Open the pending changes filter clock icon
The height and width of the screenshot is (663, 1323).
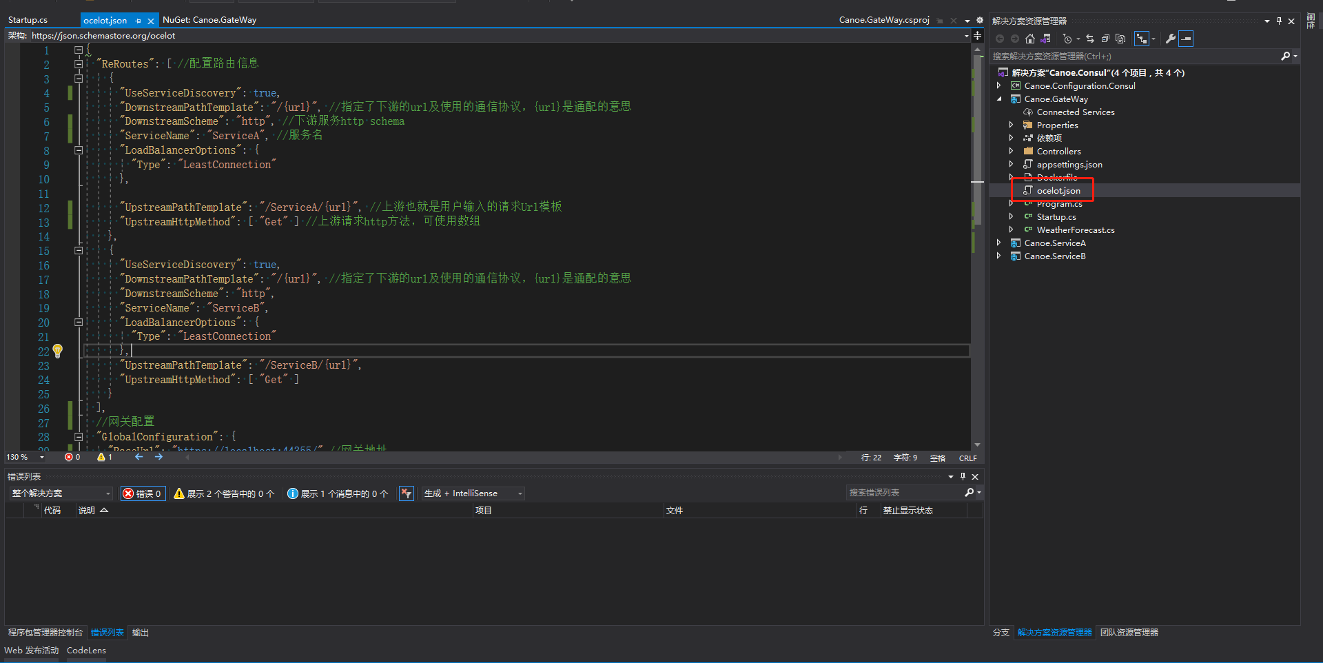[x=1067, y=39]
